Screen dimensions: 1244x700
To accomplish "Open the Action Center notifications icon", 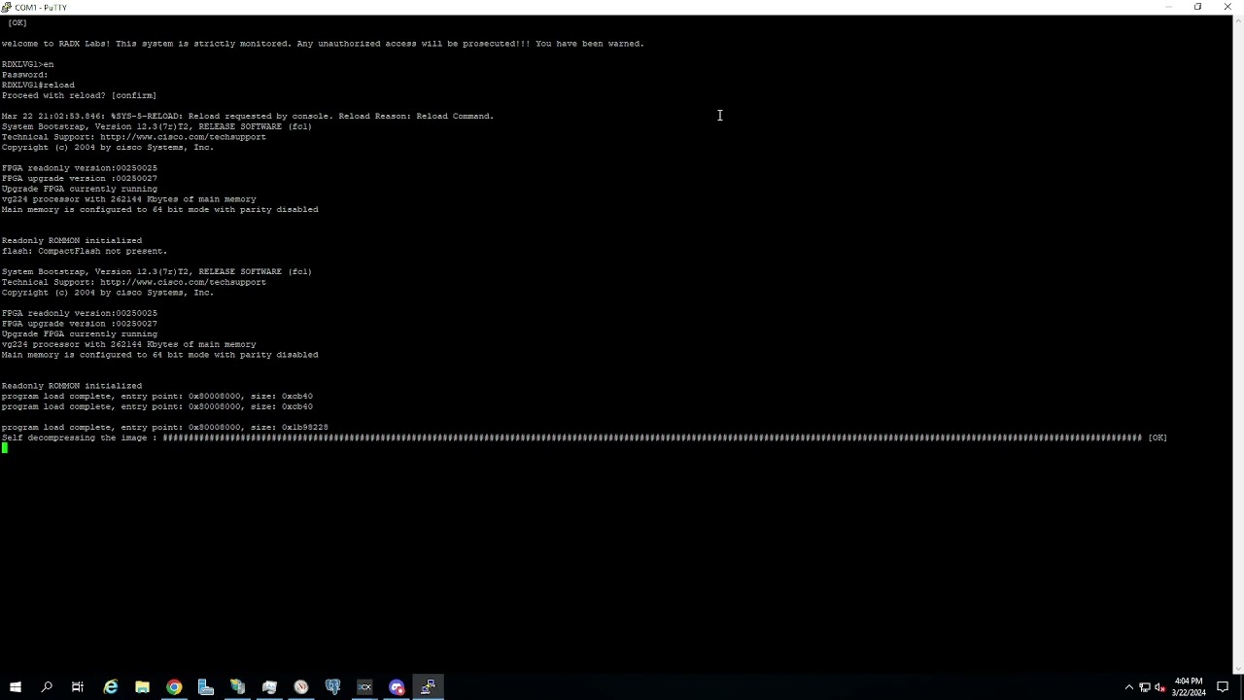I will (x=1223, y=687).
